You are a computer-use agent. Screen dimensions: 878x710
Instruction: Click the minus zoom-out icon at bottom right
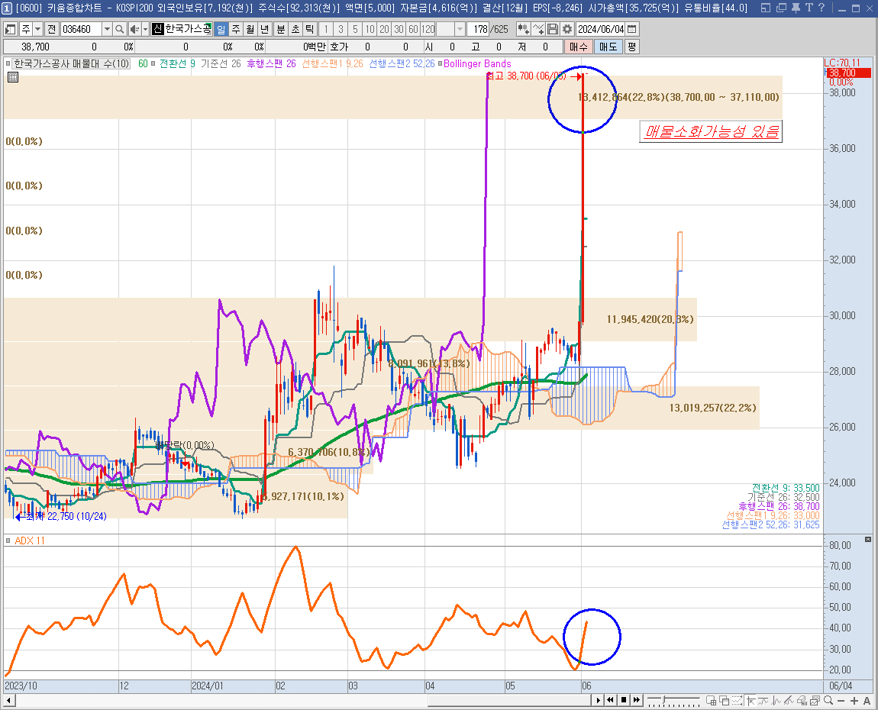click(841, 701)
